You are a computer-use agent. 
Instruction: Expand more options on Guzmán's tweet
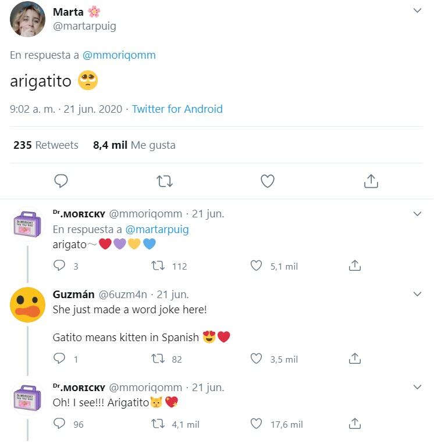[x=417, y=294]
